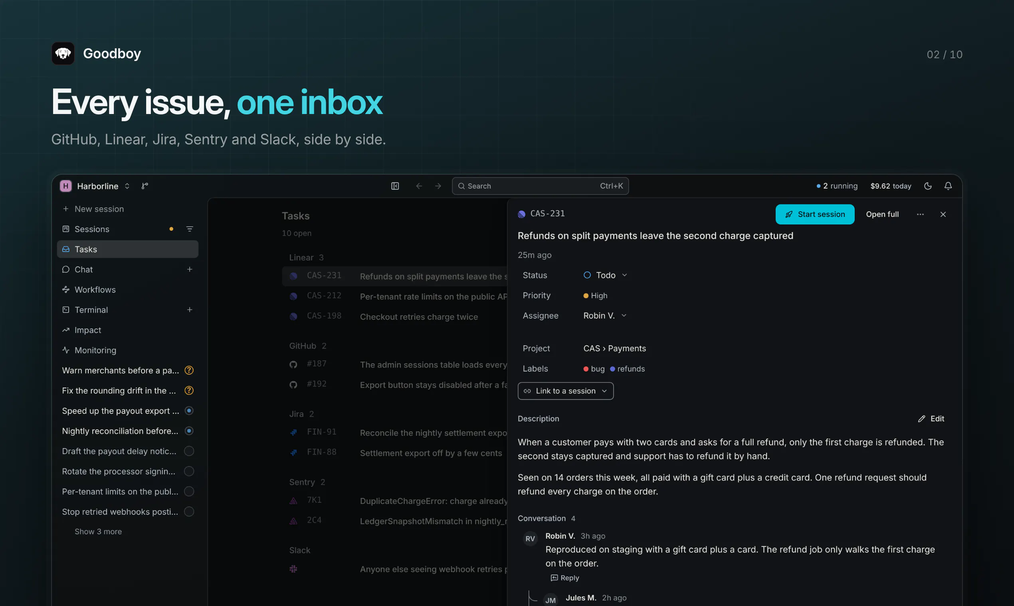Toggle status circle on Draft the payout delay
1014x606 pixels.
pyautogui.click(x=189, y=451)
